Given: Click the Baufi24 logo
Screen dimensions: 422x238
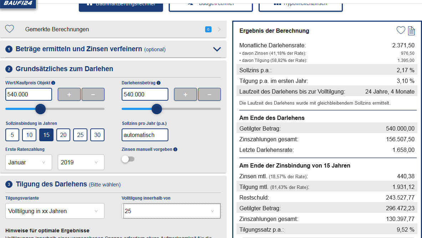Looking at the screenshot, I should (18, 4).
